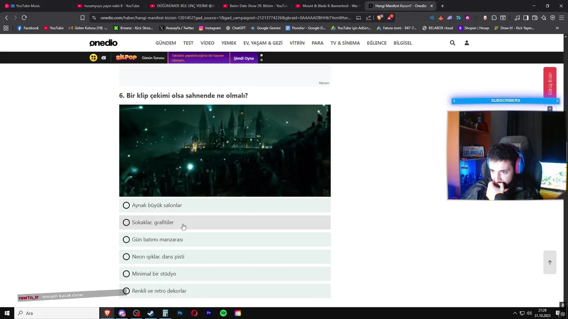Open Spotify from the taskbar
The width and height of the screenshot is (568, 319).
223,313
